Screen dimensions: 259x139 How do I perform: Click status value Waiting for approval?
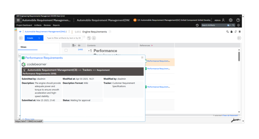[x=80, y=100]
